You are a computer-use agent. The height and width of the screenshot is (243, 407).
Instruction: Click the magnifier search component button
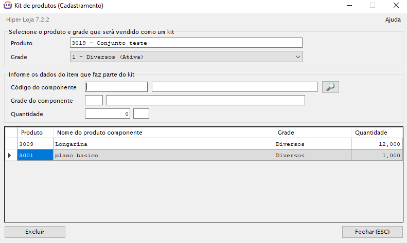[x=330, y=87]
